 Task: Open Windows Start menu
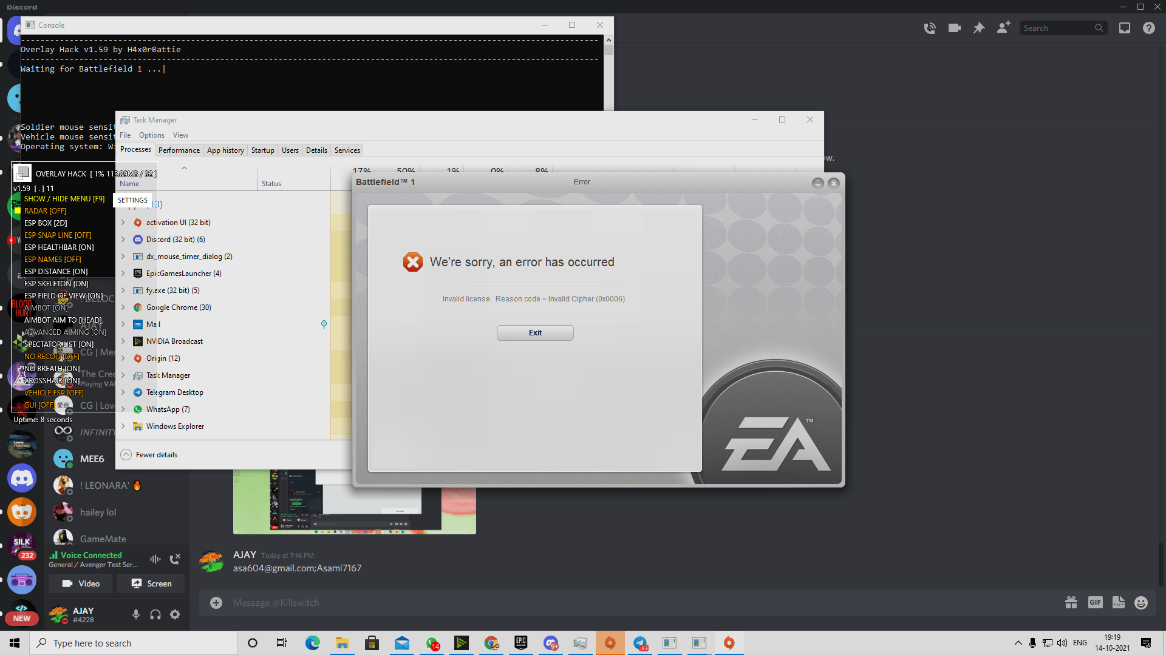pyautogui.click(x=15, y=643)
